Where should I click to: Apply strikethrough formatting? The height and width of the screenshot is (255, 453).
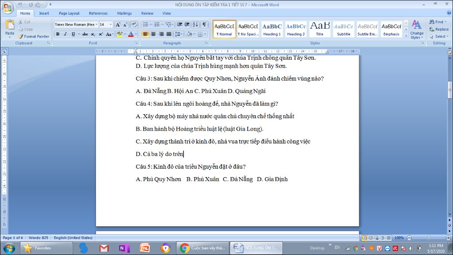point(85,34)
